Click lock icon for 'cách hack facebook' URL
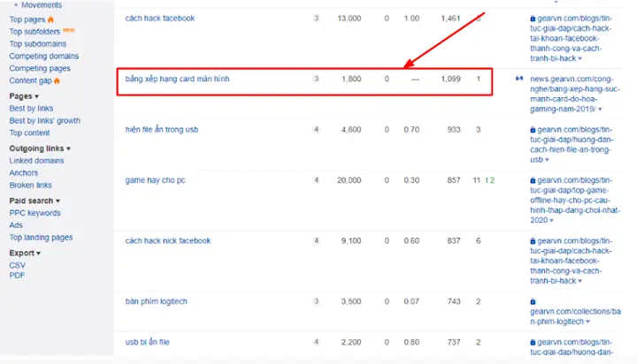This screenshot has height=364, width=637. click(x=533, y=19)
